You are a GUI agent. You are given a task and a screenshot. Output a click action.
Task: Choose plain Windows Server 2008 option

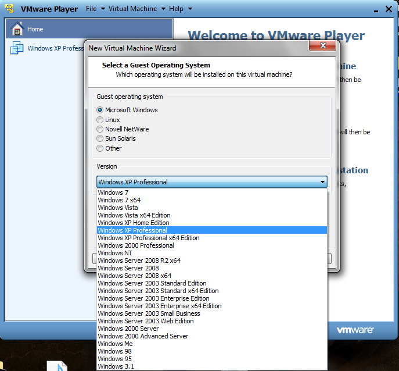(x=212, y=268)
